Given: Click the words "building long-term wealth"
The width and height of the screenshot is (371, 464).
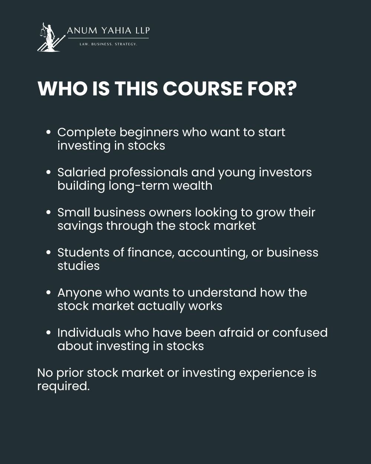Looking at the screenshot, I should 135,186.
